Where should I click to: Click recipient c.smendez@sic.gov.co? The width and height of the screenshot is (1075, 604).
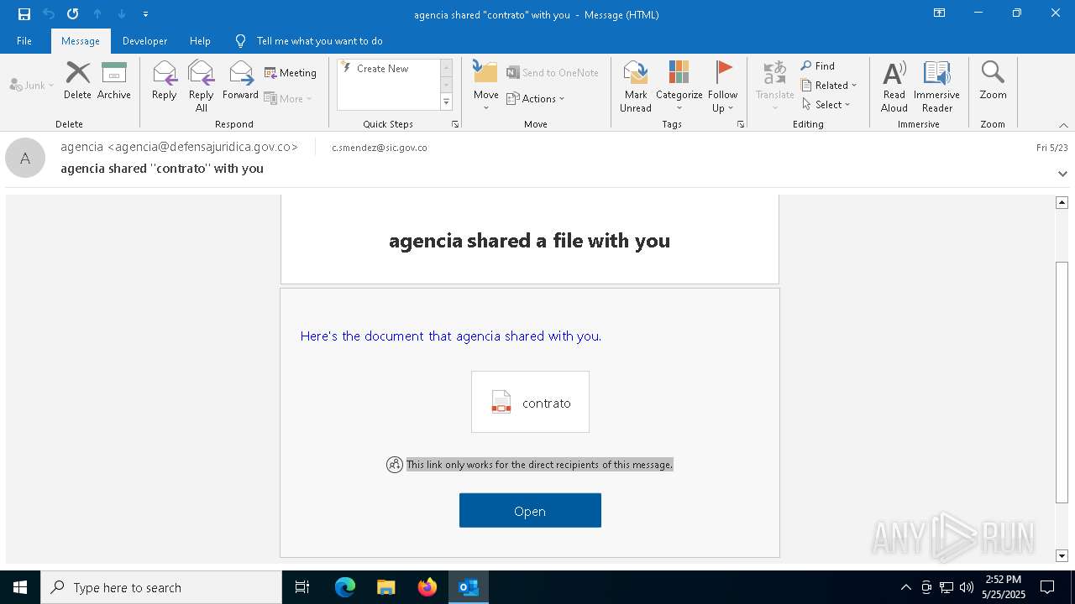(x=380, y=148)
